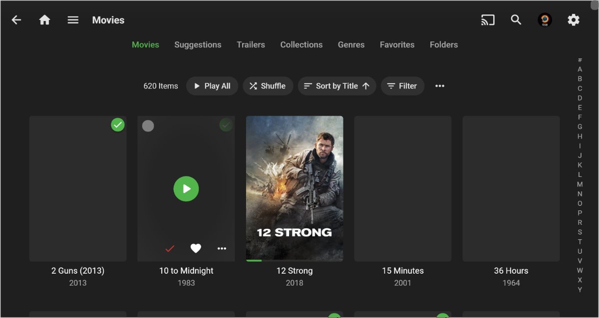The width and height of the screenshot is (599, 318).
Task: Open the Filter options
Action: 402,86
